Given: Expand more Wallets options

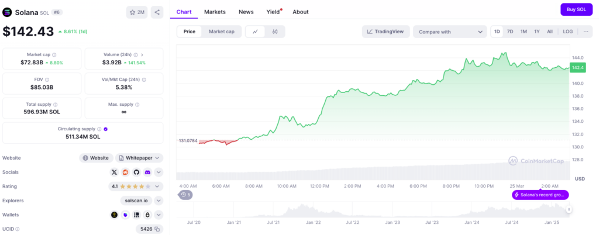Looking at the screenshot, I should click(x=159, y=215).
